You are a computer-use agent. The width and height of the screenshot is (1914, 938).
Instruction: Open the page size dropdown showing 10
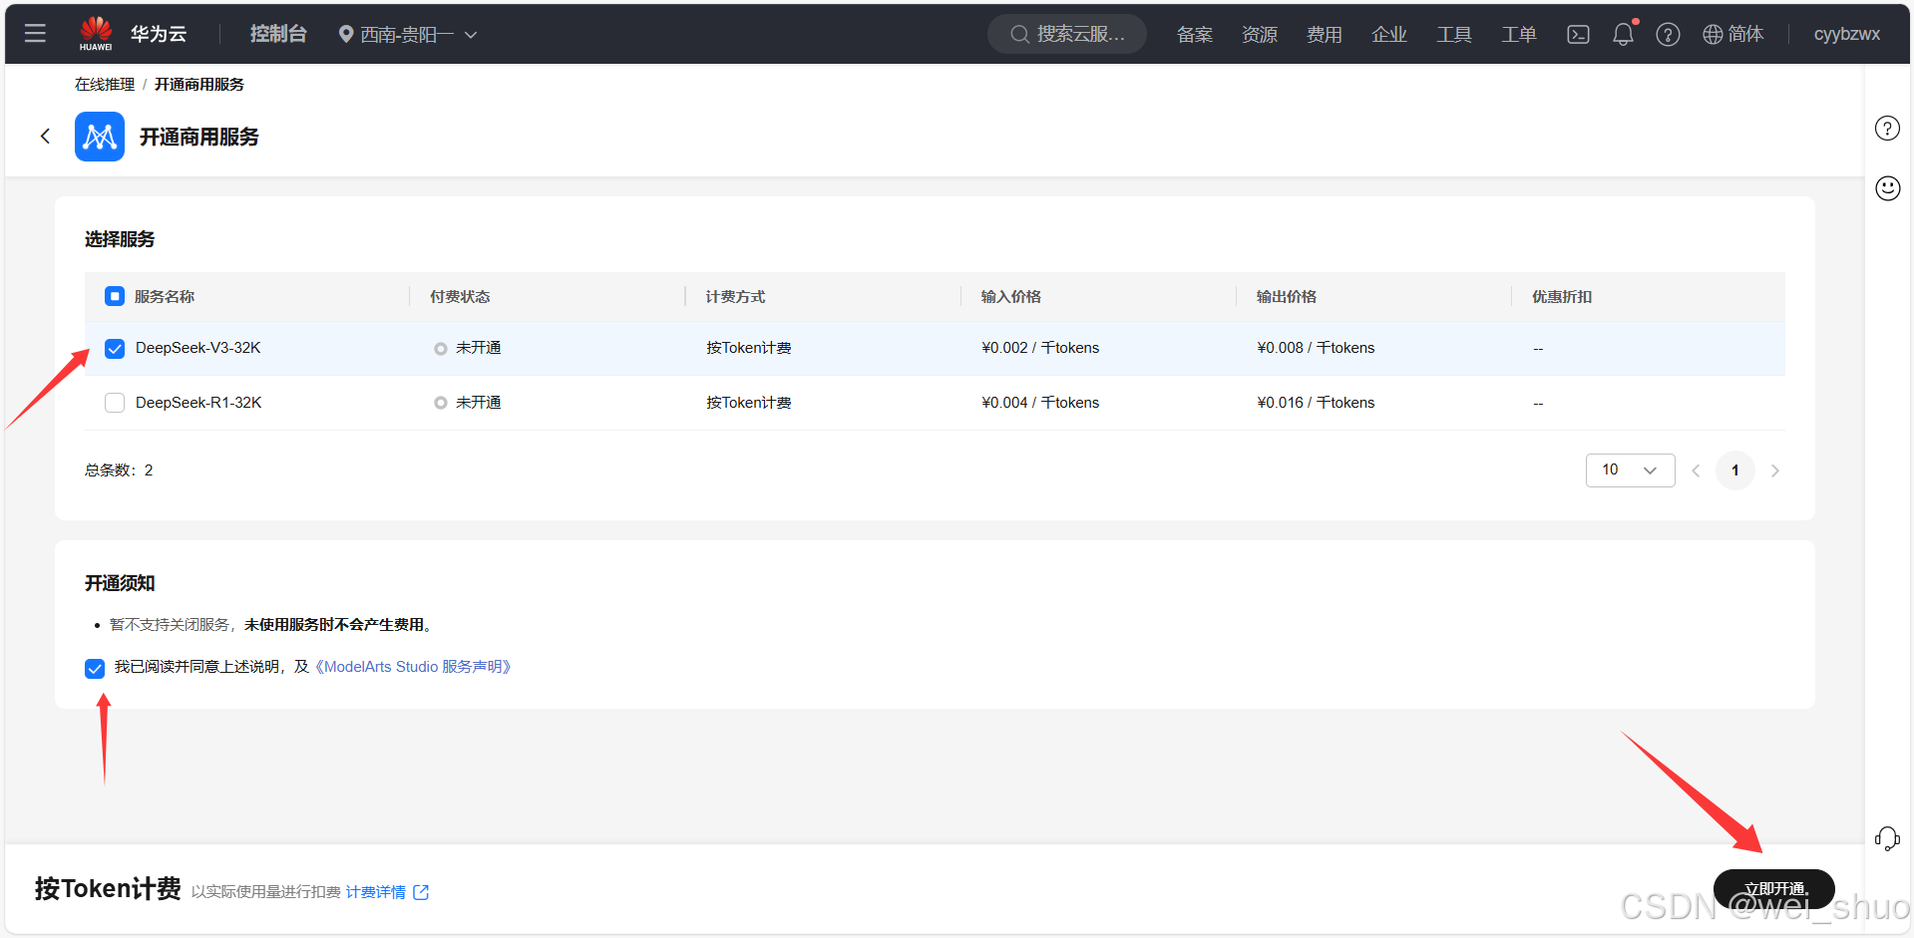(x=1630, y=470)
